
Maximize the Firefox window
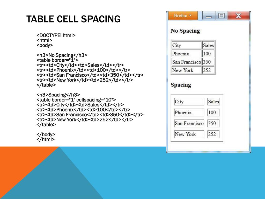coord(221,16)
